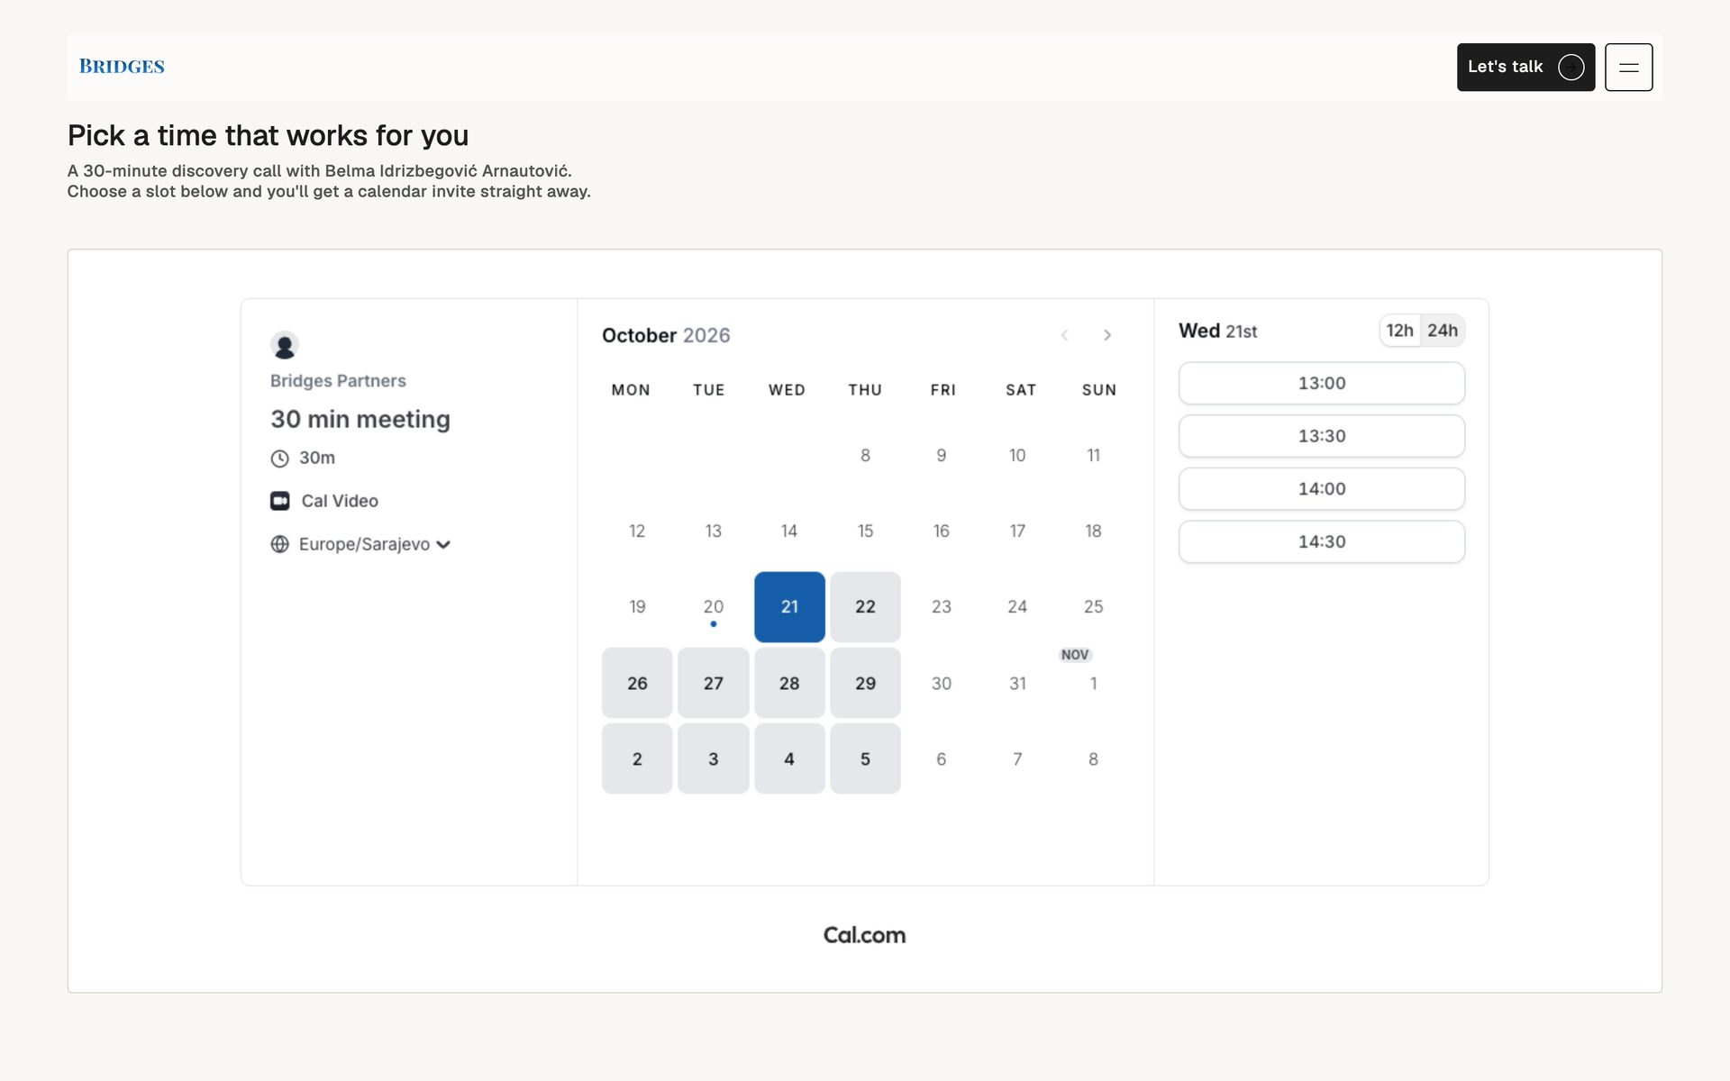Switch to 12h time format

coord(1399,331)
